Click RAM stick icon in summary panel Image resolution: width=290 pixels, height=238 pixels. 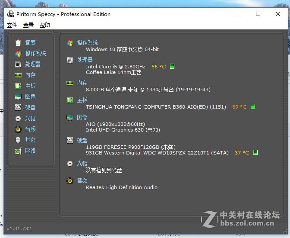[x=70, y=83]
